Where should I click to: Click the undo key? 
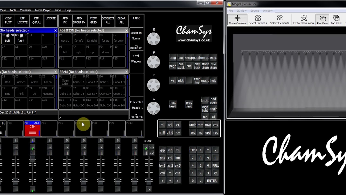pyautogui.click(x=193, y=125)
